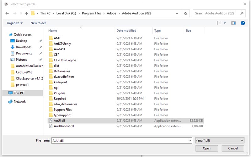Close the Select file to patch dialog
This screenshot has height=157, width=251.
coord(245,4)
